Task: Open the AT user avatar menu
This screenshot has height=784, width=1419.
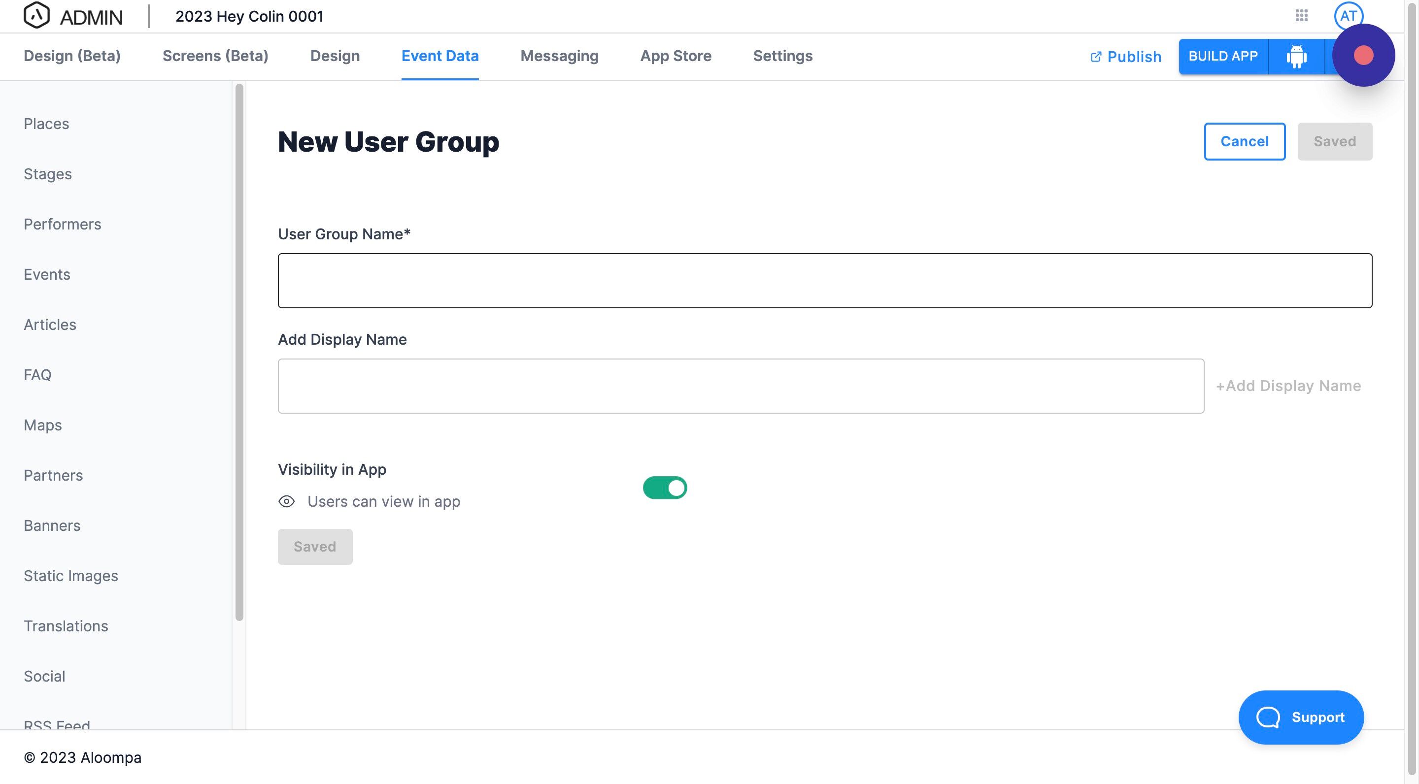Action: tap(1348, 15)
